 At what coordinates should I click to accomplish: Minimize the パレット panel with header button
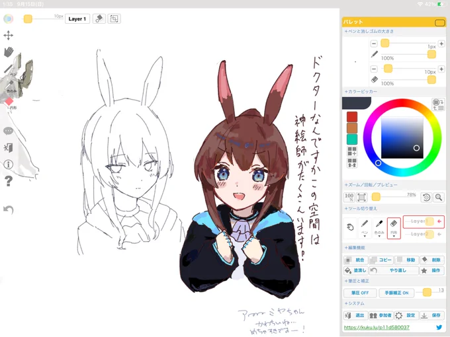(x=439, y=22)
